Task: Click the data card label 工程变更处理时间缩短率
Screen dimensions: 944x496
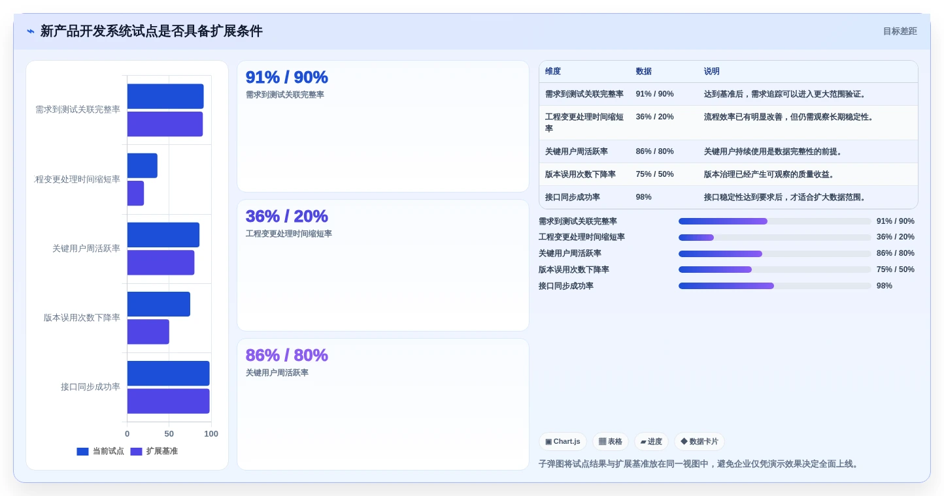Action: point(289,234)
